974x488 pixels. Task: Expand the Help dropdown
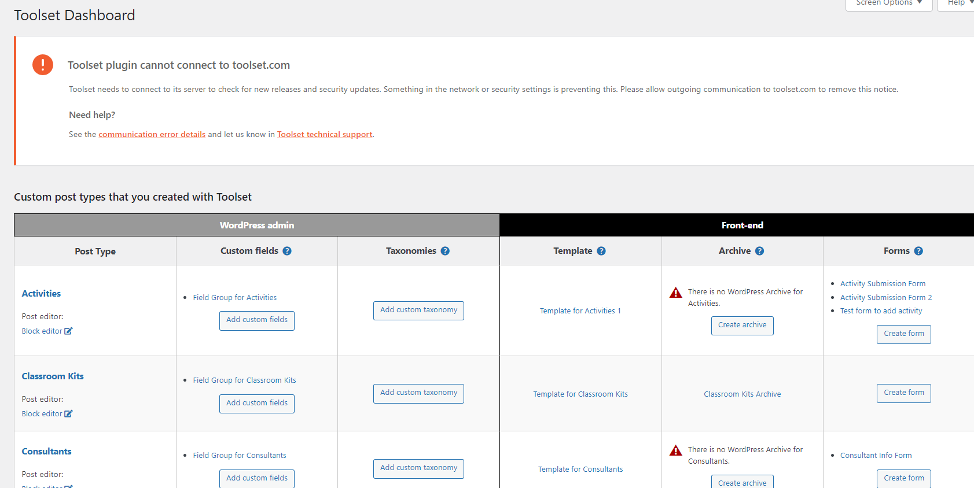pyautogui.click(x=957, y=3)
